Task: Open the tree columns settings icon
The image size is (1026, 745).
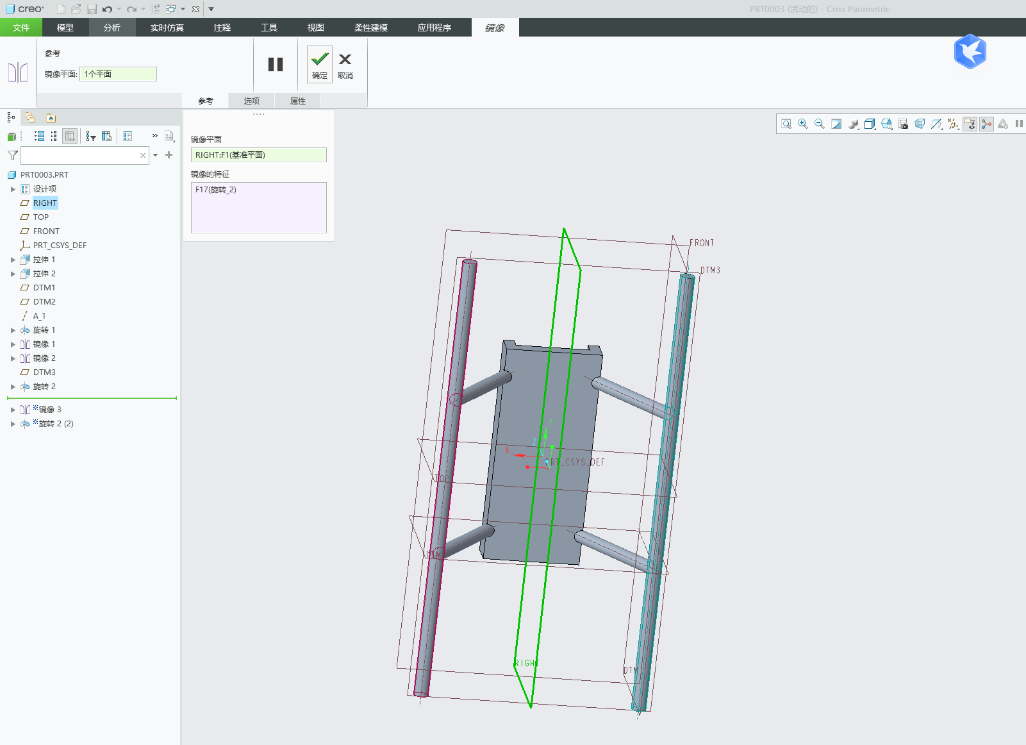Action: tap(106, 136)
